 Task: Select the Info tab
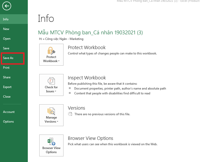pos(14,19)
